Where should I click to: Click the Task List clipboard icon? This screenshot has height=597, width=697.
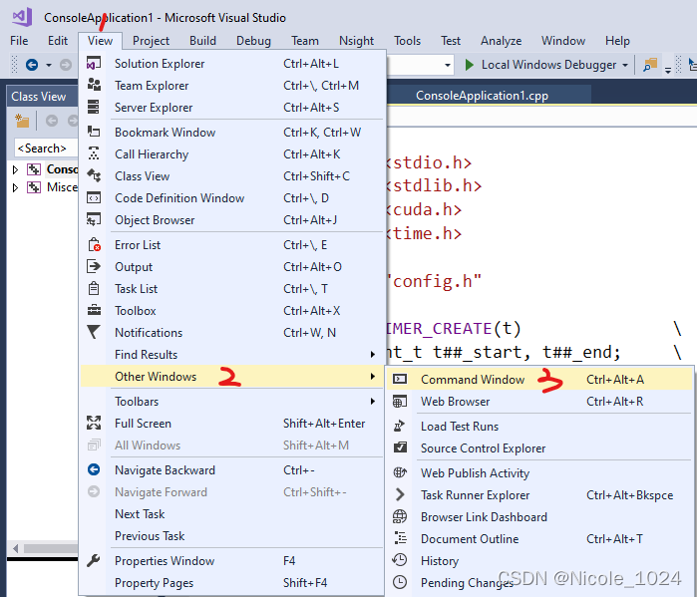pos(94,288)
